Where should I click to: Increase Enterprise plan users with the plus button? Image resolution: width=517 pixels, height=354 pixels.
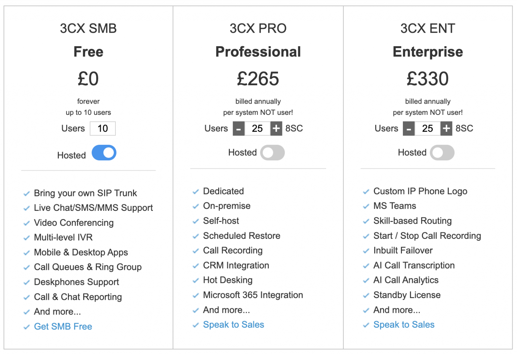point(446,128)
